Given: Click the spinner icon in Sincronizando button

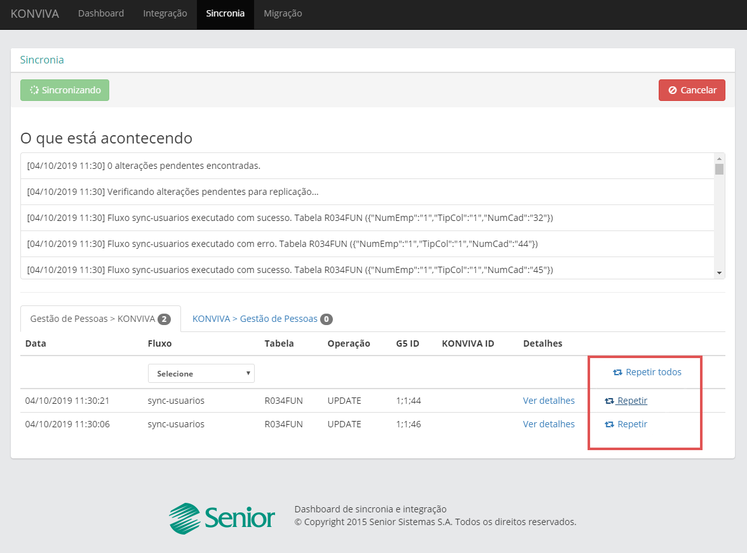Looking at the screenshot, I should click(34, 90).
